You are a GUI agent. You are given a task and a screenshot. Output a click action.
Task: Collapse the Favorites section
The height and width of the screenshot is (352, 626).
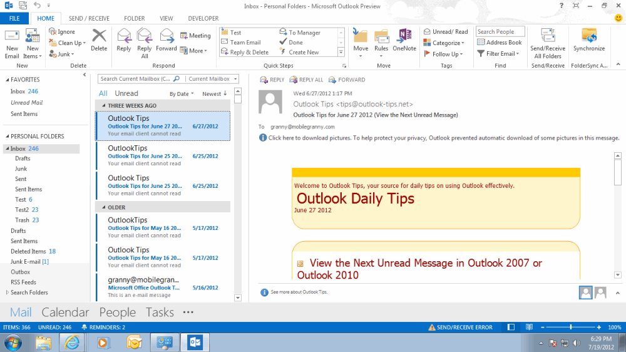(7, 80)
